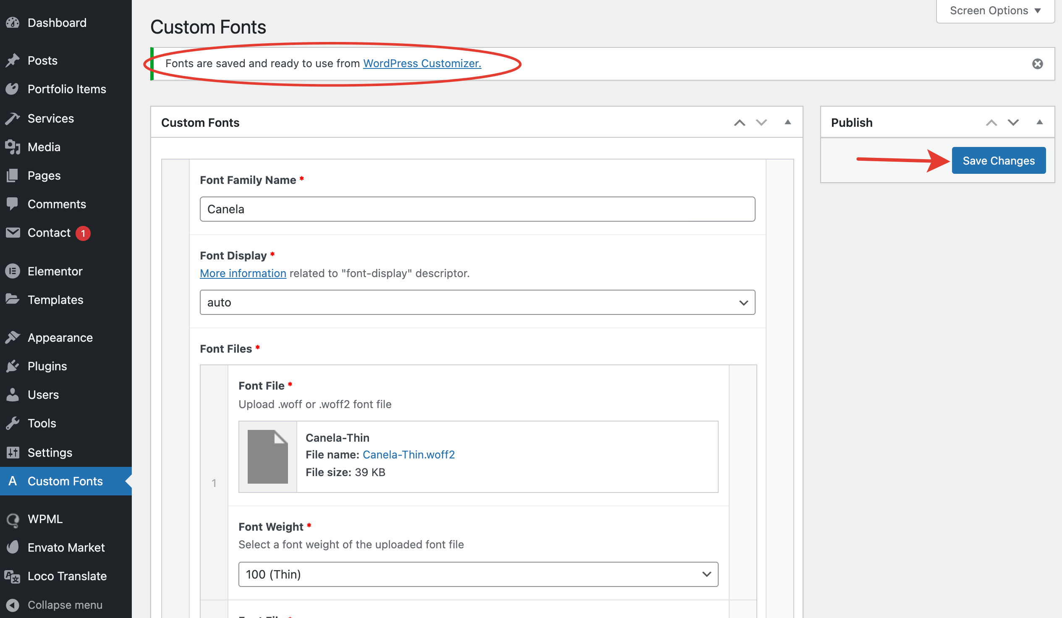
Task: Click the Dashboard gauge icon in sidebar
Action: point(13,23)
